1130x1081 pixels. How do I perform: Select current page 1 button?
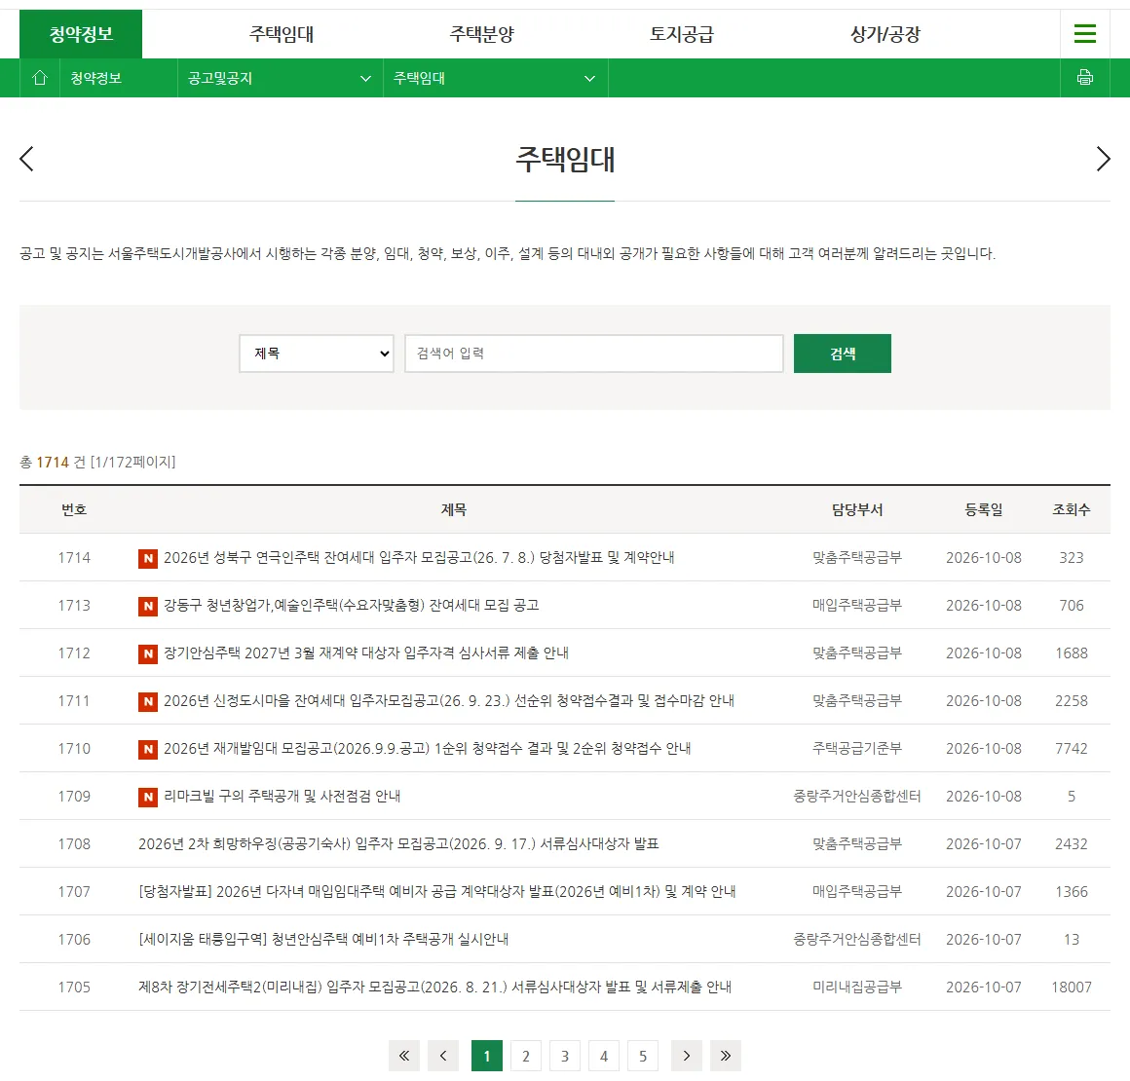point(487,1056)
